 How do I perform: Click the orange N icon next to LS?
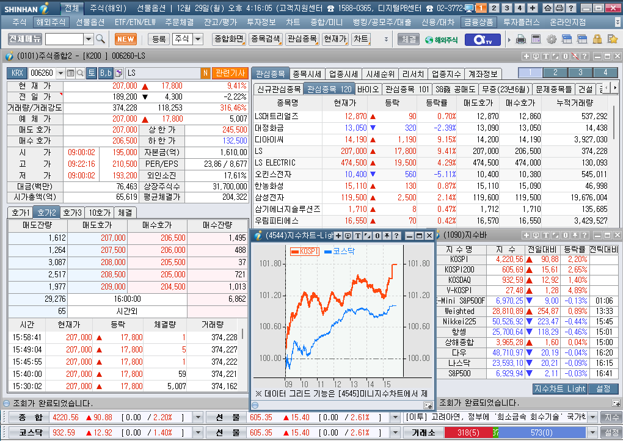pyautogui.click(x=205, y=73)
